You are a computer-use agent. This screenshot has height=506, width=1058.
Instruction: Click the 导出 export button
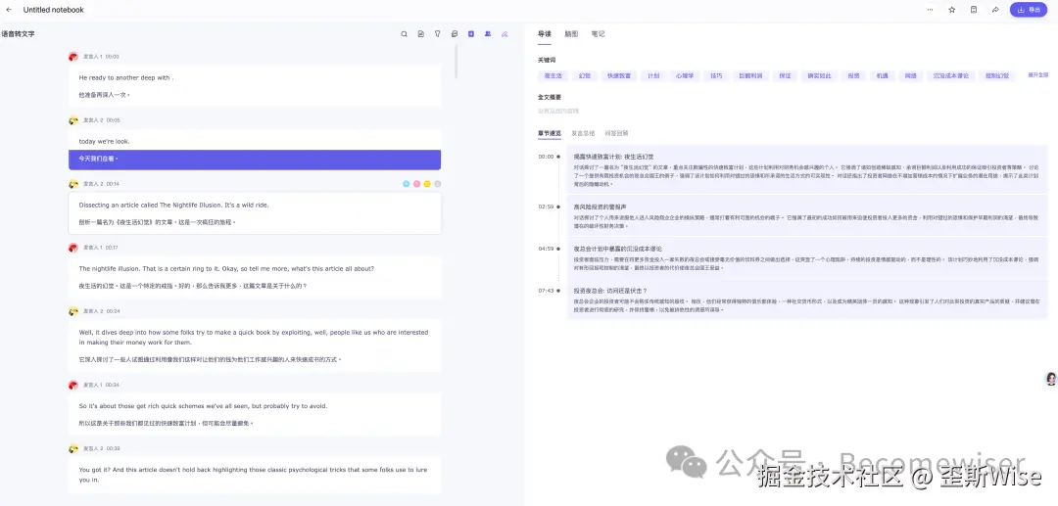(1029, 10)
